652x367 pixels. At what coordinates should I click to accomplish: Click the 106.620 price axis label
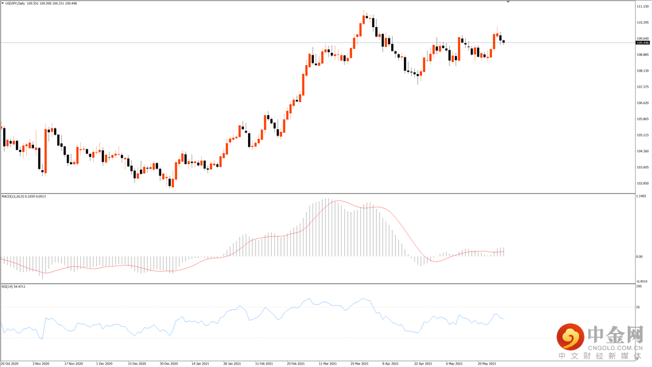(642, 103)
